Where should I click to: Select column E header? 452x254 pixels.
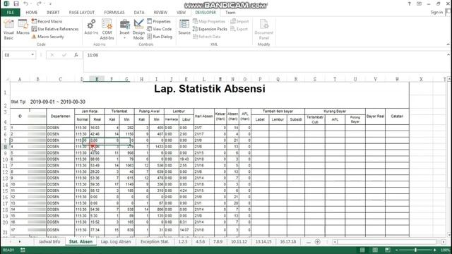pyautogui.click(x=97, y=79)
